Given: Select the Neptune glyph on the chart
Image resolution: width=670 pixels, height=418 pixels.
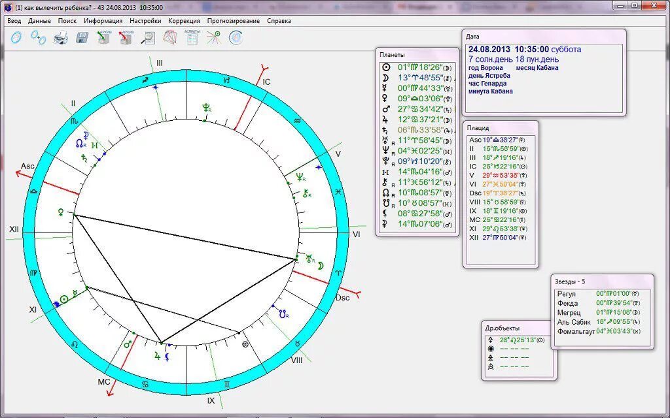Looking at the screenshot, I should (300, 176).
